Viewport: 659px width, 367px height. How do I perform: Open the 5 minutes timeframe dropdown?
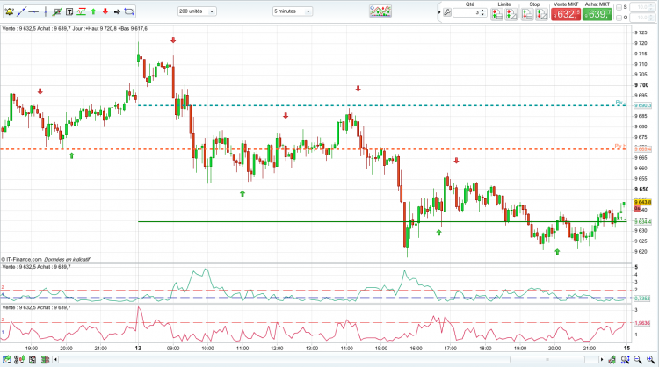click(x=292, y=11)
